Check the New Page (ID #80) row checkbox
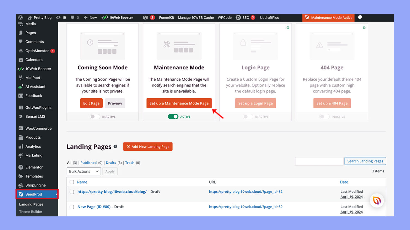Screen dimensions: 410x230 (72, 207)
